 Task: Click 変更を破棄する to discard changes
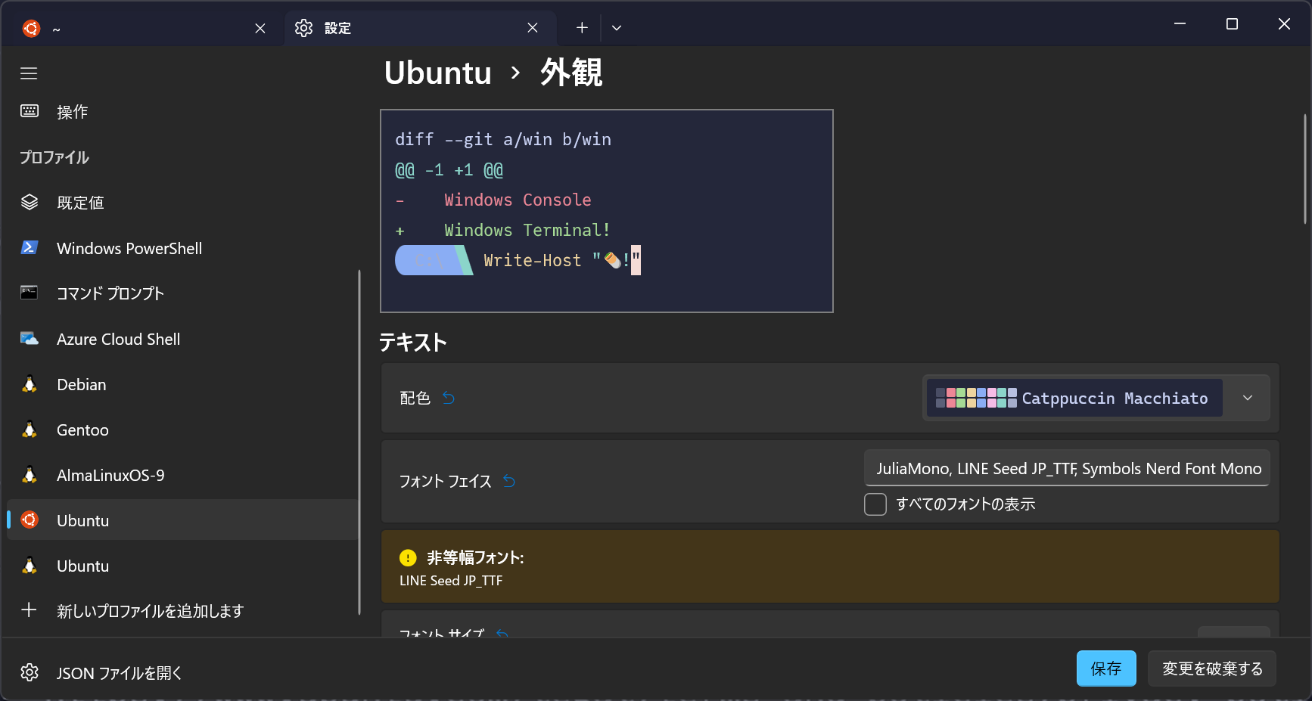pos(1212,668)
